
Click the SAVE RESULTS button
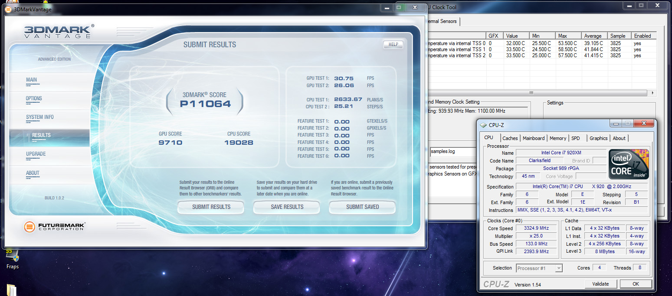pyautogui.click(x=287, y=207)
